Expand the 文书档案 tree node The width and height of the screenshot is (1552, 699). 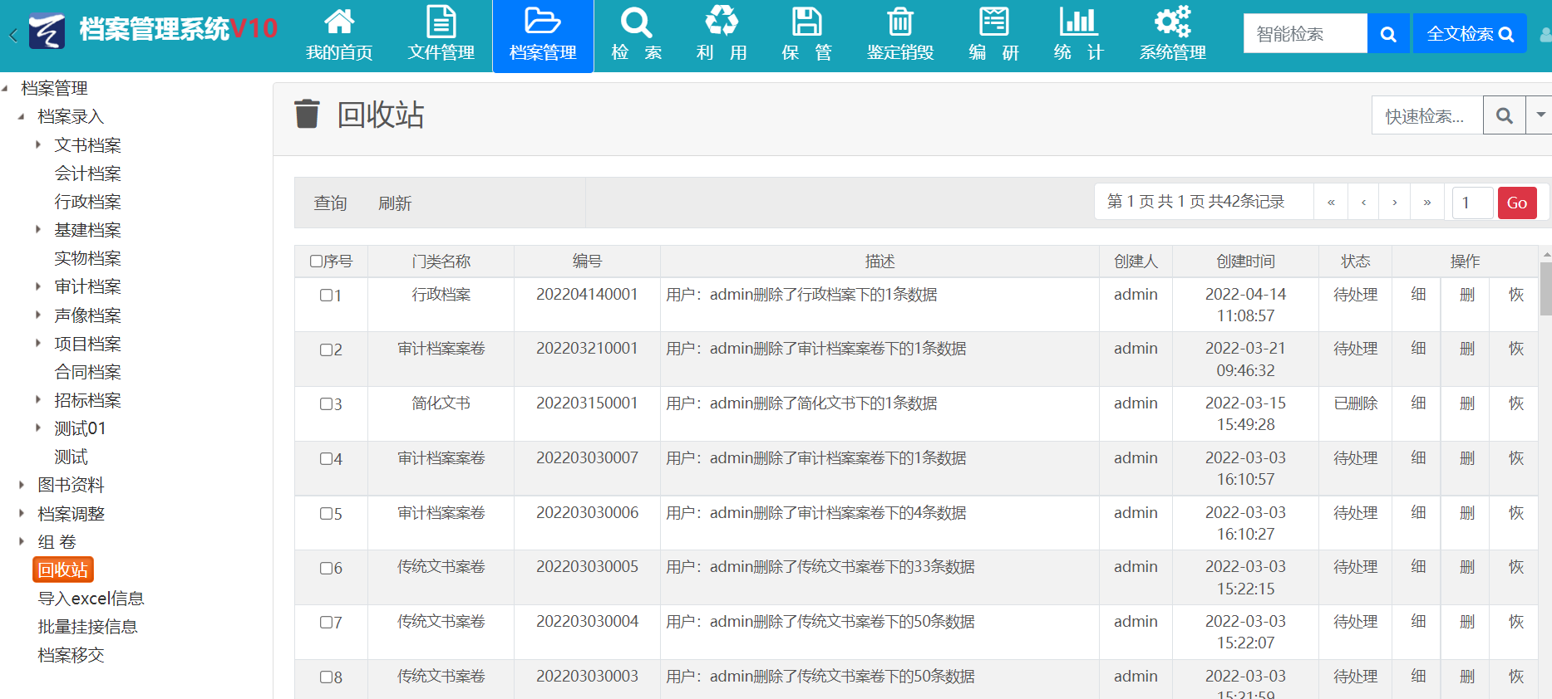pos(38,145)
